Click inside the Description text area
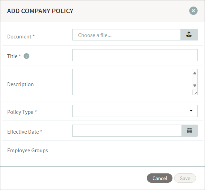205x190 pixels. tap(132, 82)
